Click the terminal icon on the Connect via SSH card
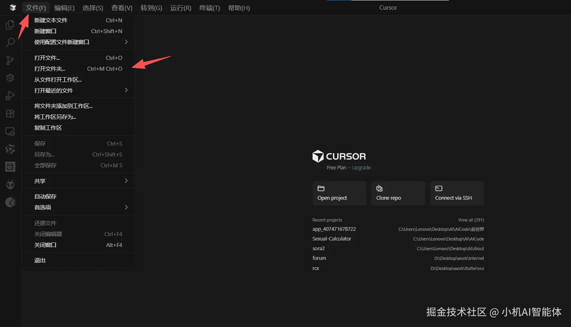Screen dimensions: 571x327 tap(439, 188)
